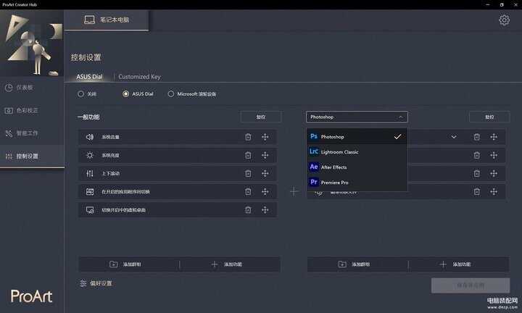The width and height of the screenshot is (522, 313).
Task: Click 添加群组 under the general functions list
Action: pyautogui.click(x=125, y=264)
